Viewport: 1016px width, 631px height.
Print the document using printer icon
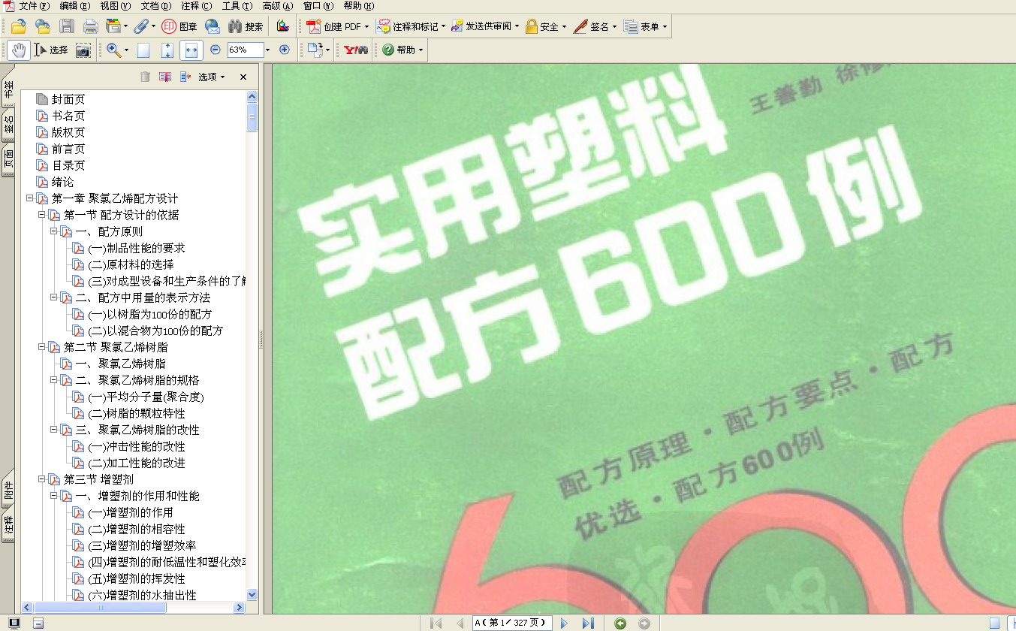[x=91, y=26]
